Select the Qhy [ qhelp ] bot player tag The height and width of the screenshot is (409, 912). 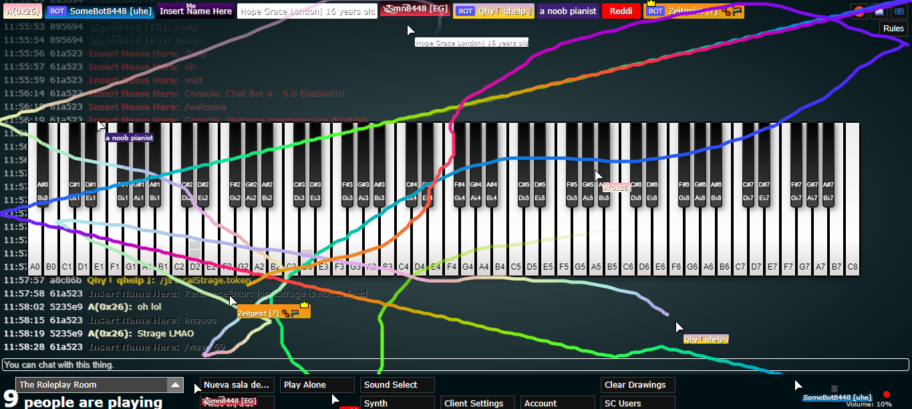coord(493,11)
